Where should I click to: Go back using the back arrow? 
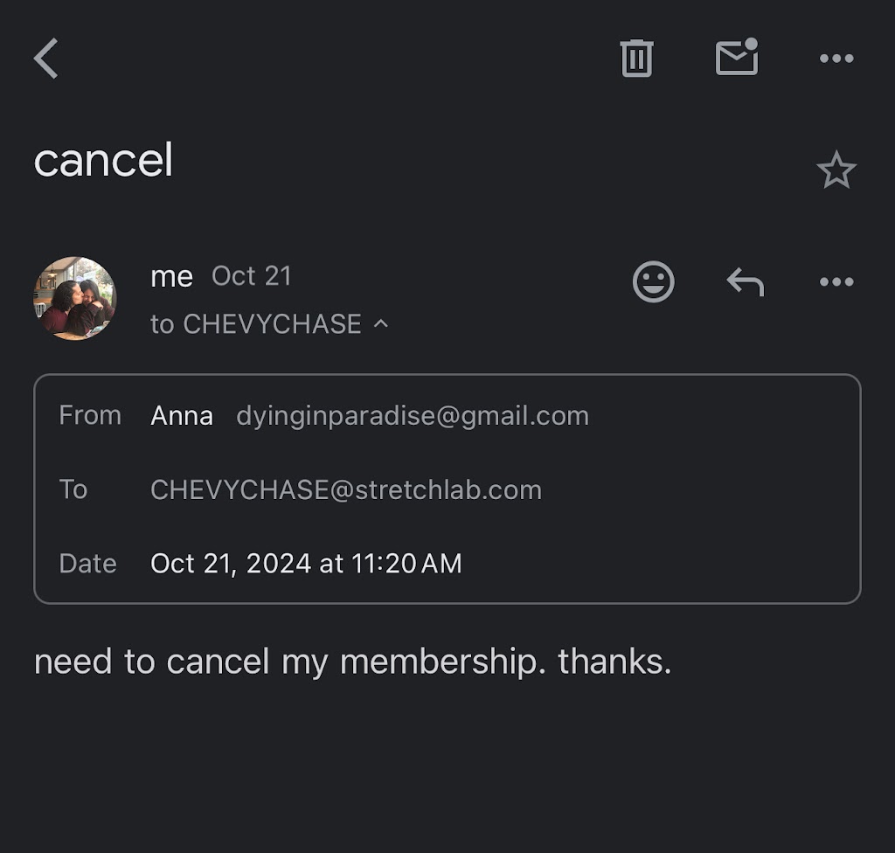46,59
